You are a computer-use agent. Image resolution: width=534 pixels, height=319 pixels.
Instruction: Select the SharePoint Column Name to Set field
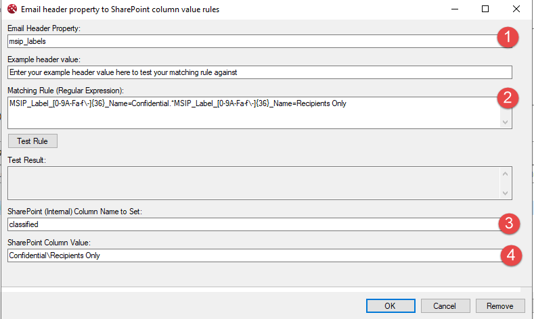click(x=250, y=224)
